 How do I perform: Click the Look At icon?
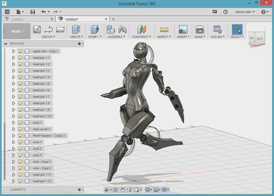[x=115, y=190]
